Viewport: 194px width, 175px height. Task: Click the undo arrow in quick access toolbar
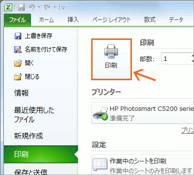32,7
